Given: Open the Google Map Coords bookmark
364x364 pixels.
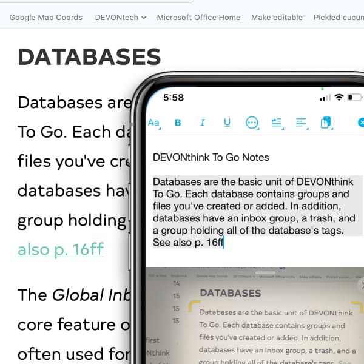Looking at the screenshot, I should pos(45,18).
